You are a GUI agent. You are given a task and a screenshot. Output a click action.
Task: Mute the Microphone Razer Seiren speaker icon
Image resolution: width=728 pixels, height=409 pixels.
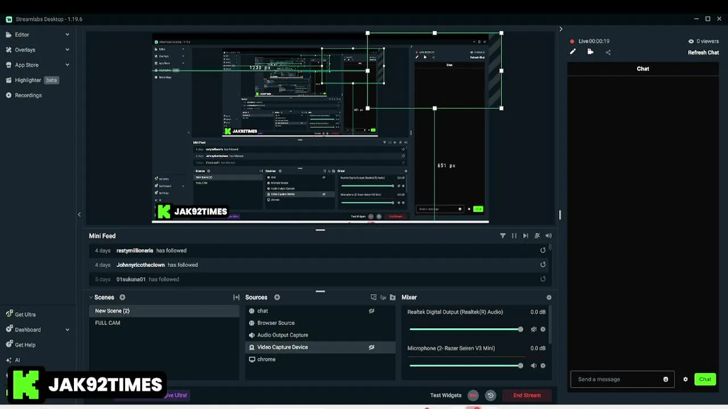tap(533, 366)
